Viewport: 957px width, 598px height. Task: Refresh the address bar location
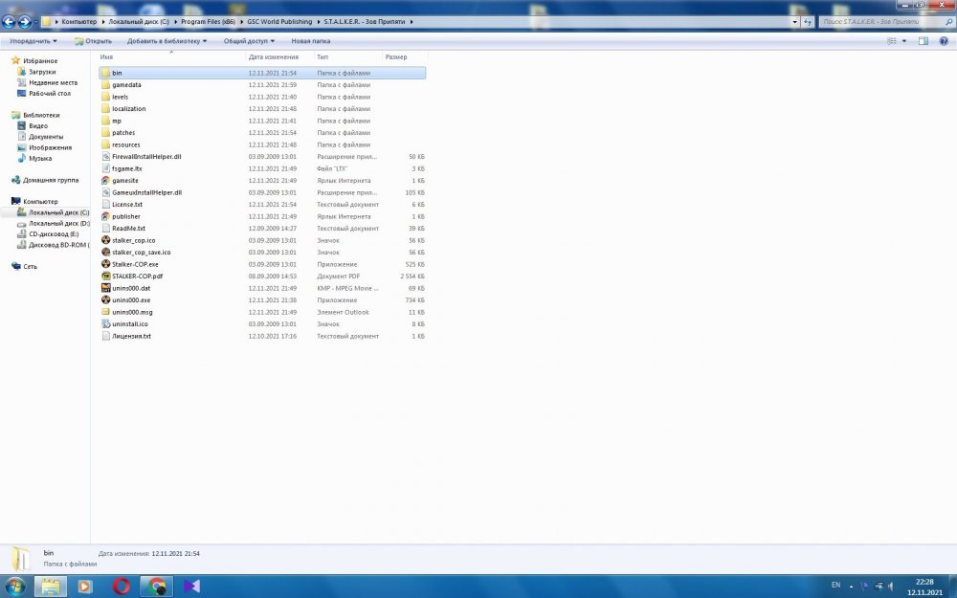click(808, 22)
